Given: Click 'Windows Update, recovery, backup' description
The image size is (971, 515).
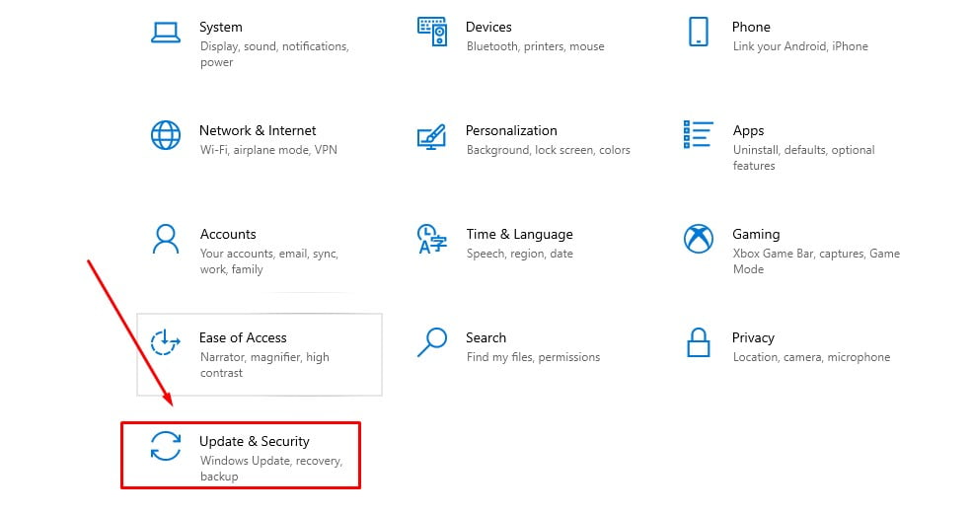Looking at the screenshot, I should (271, 469).
